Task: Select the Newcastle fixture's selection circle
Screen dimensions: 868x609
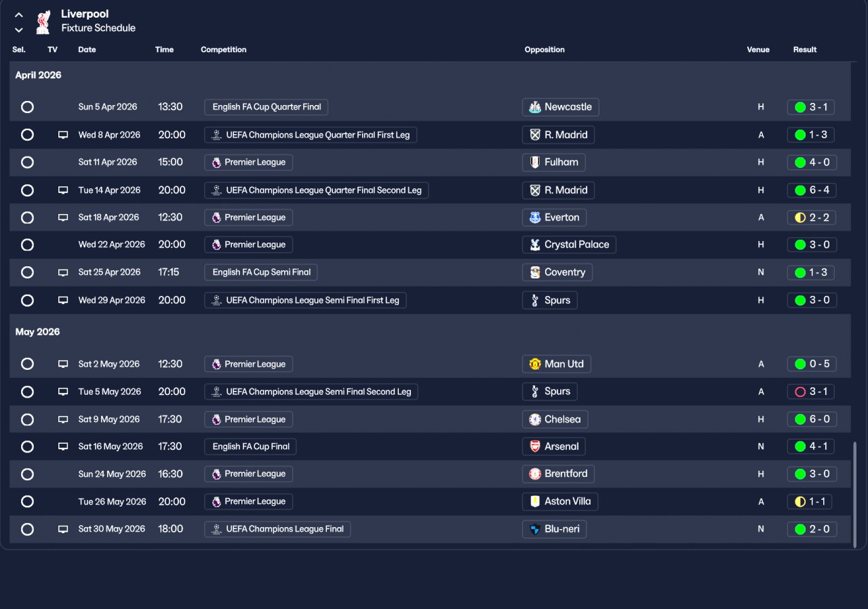Action: [27, 107]
